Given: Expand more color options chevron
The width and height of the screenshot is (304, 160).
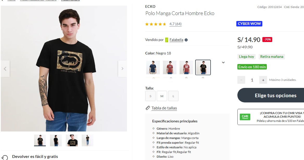Looking at the screenshot, I should click(223, 62).
